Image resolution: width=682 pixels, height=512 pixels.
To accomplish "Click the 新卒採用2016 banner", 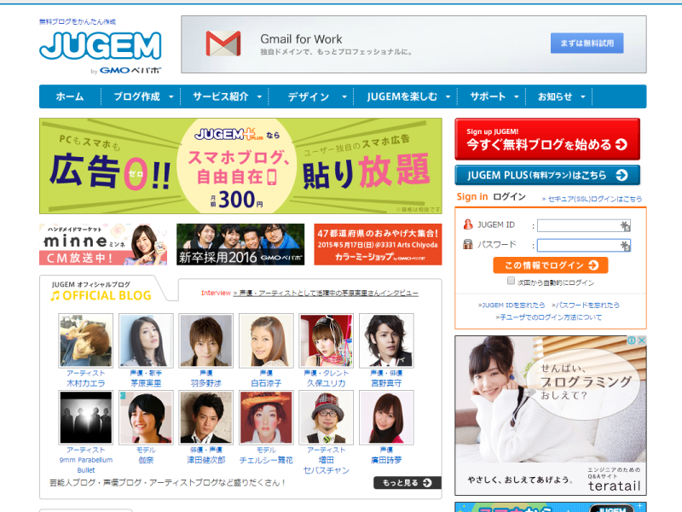I will point(240,244).
